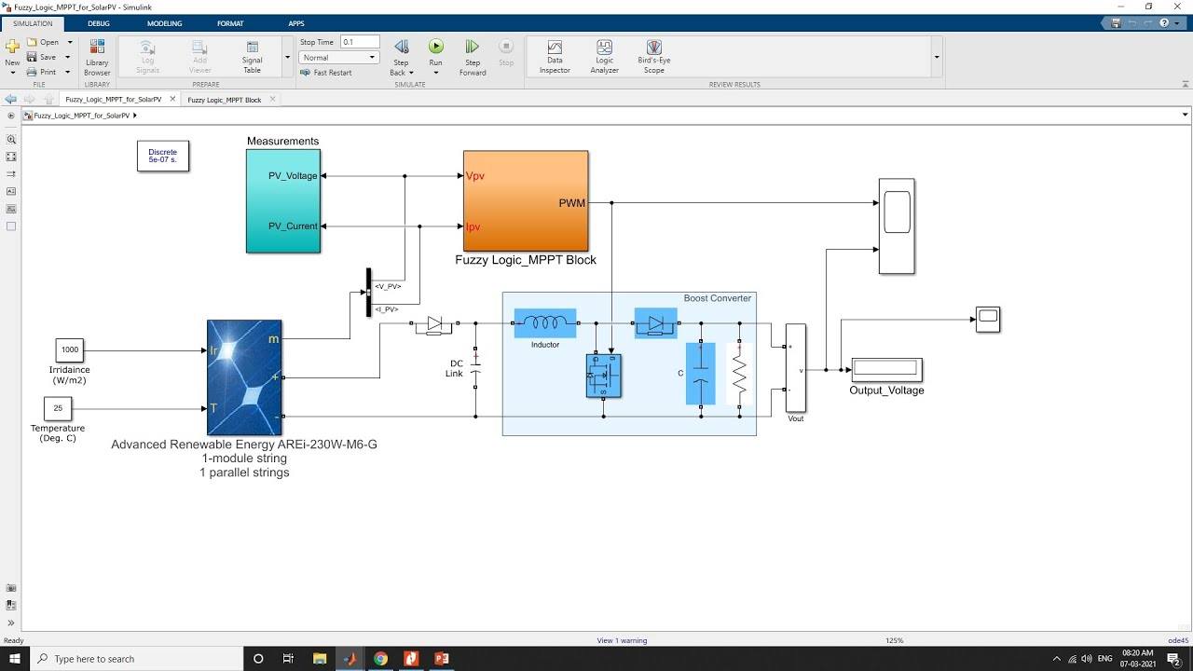This screenshot has width=1193, height=671.
Task: Open the FORMAT ribbon tab
Action: coord(230,23)
